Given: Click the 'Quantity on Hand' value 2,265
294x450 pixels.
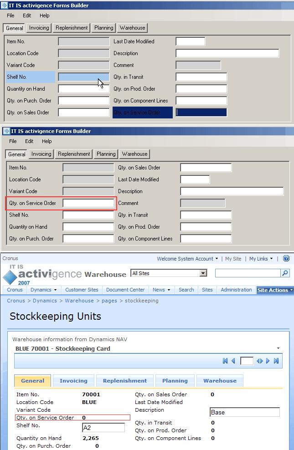Looking at the screenshot, I should point(91,438).
